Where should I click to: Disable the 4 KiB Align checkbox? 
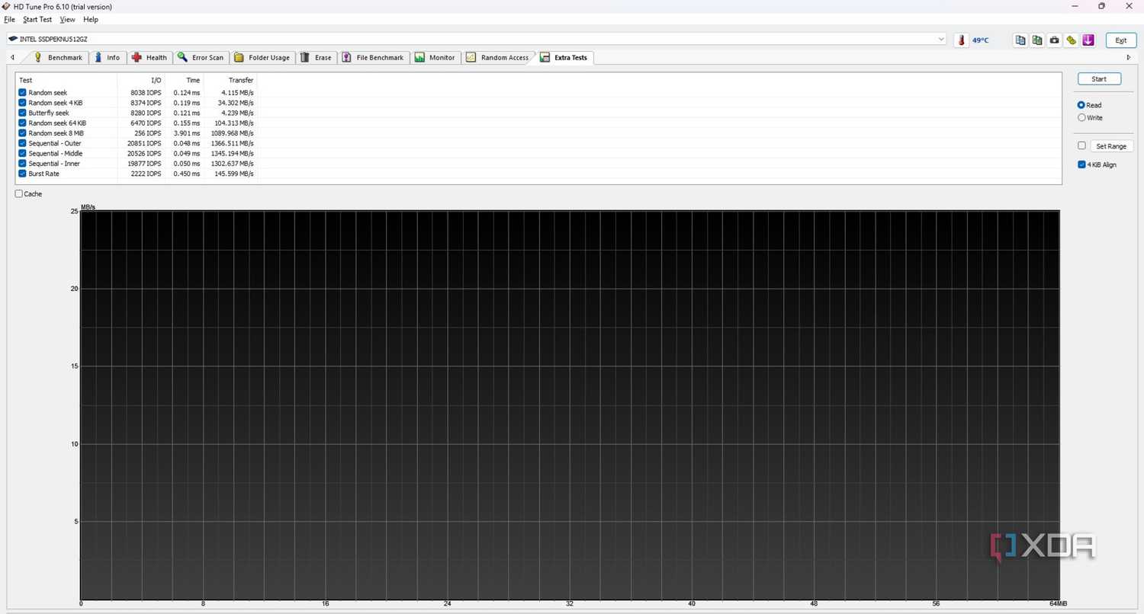click(1081, 165)
